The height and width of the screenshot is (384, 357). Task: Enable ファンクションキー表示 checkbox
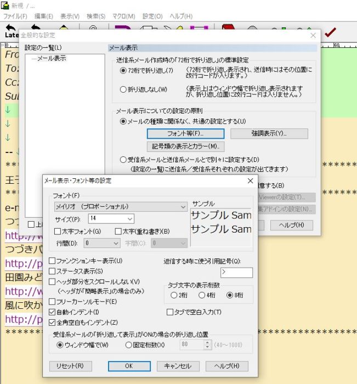point(52,261)
